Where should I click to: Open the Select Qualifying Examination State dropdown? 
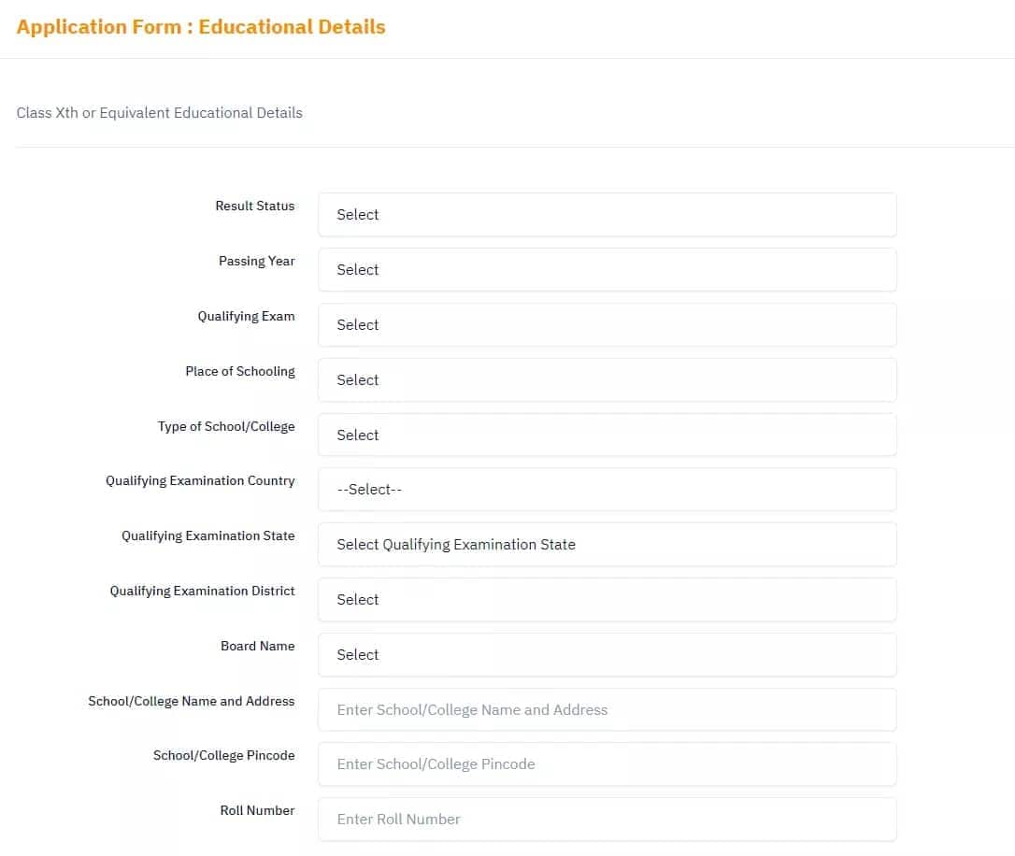[607, 545]
